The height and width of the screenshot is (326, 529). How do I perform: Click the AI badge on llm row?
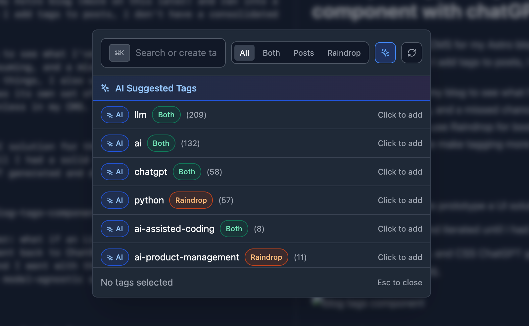click(115, 115)
